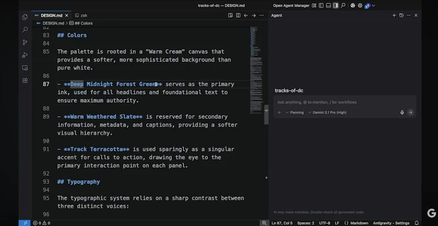The width and height of the screenshot is (438, 226).
Task: Click the zoom magnifier in status bar
Action: click(x=264, y=223)
